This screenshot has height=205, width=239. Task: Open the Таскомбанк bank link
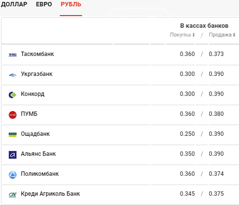click(37, 54)
